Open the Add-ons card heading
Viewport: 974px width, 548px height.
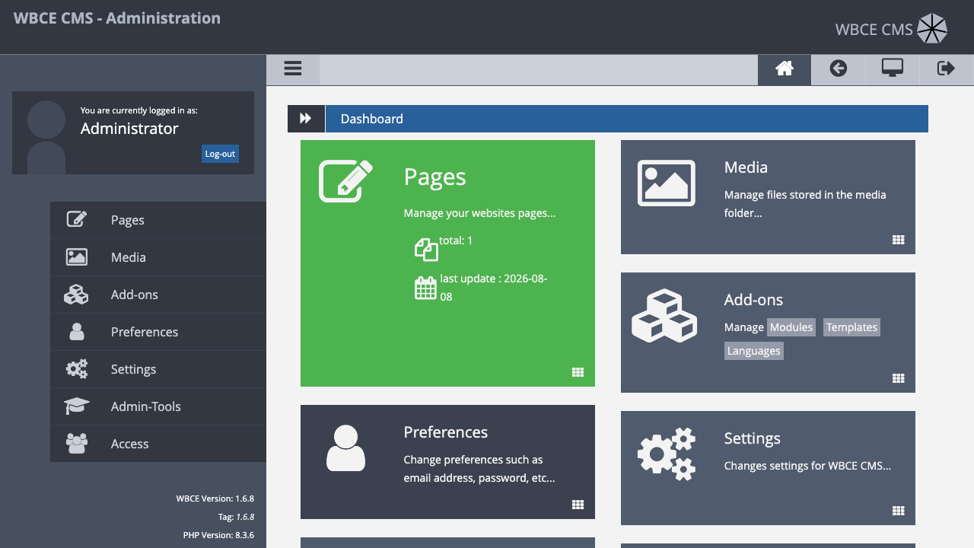coord(753,300)
